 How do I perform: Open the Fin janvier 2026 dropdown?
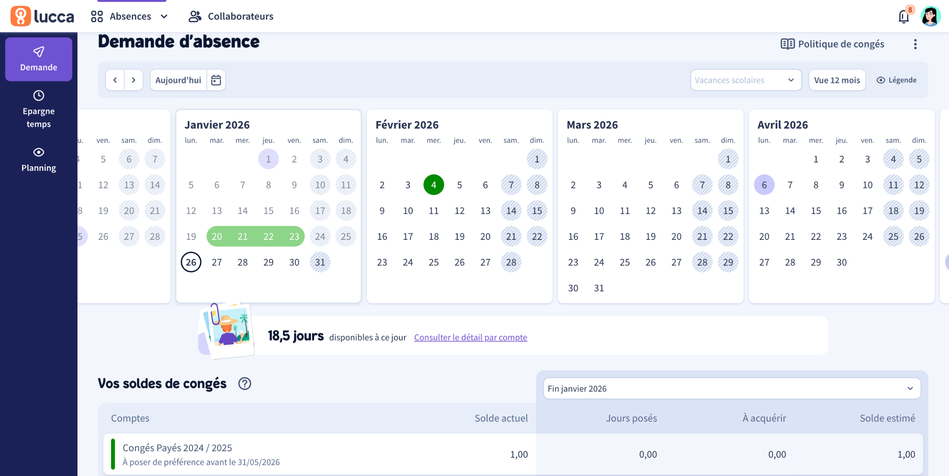[731, 388]
